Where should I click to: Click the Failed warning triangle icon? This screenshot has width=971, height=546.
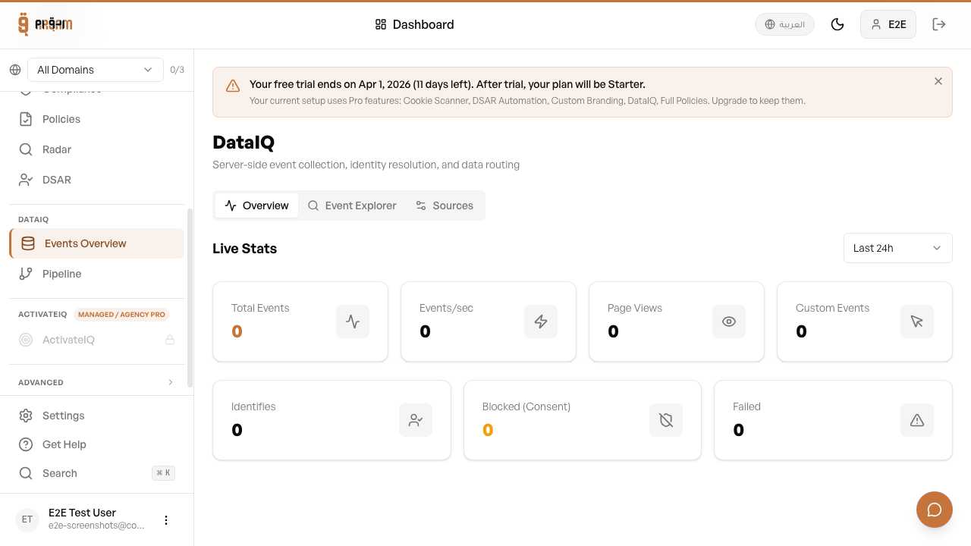click(917, 420)
